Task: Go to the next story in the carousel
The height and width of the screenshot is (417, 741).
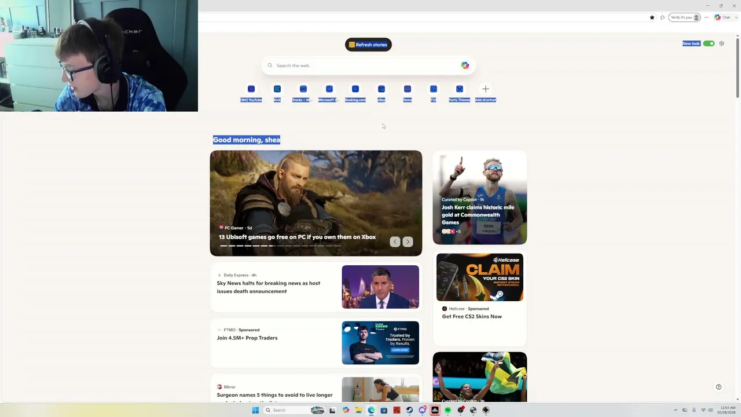Action: point(408,242)
